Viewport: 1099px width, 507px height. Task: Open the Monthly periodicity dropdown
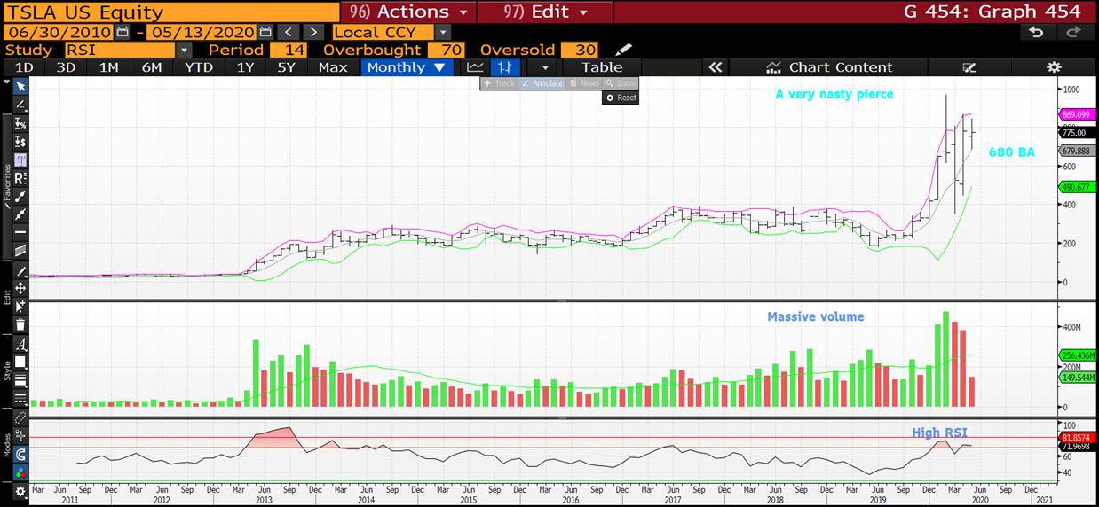click(x=407, y=67)
